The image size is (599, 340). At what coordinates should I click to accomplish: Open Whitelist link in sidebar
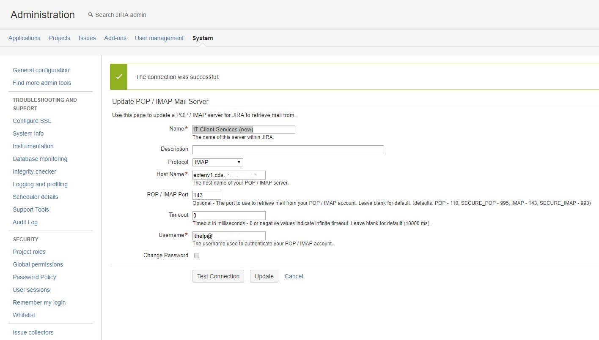coord(24,315)
